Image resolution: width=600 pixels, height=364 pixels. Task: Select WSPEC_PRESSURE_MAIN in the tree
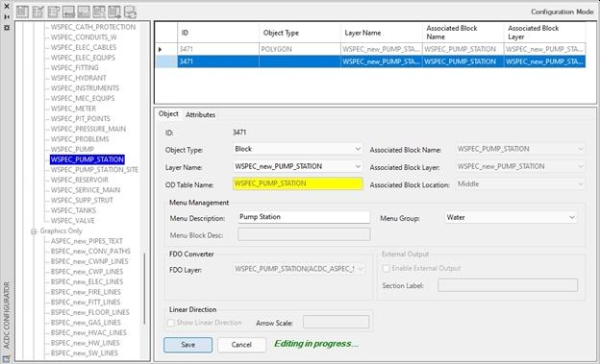tap(88, 129)
